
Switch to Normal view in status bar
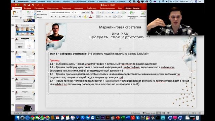(159, 113)
